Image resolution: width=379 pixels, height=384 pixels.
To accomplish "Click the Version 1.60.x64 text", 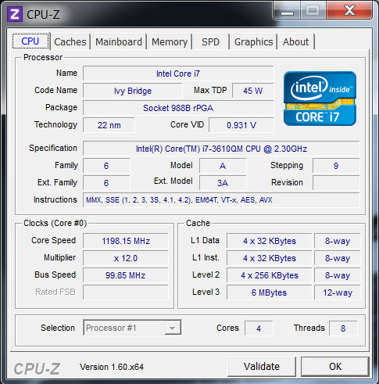I will tap(112, 367).
